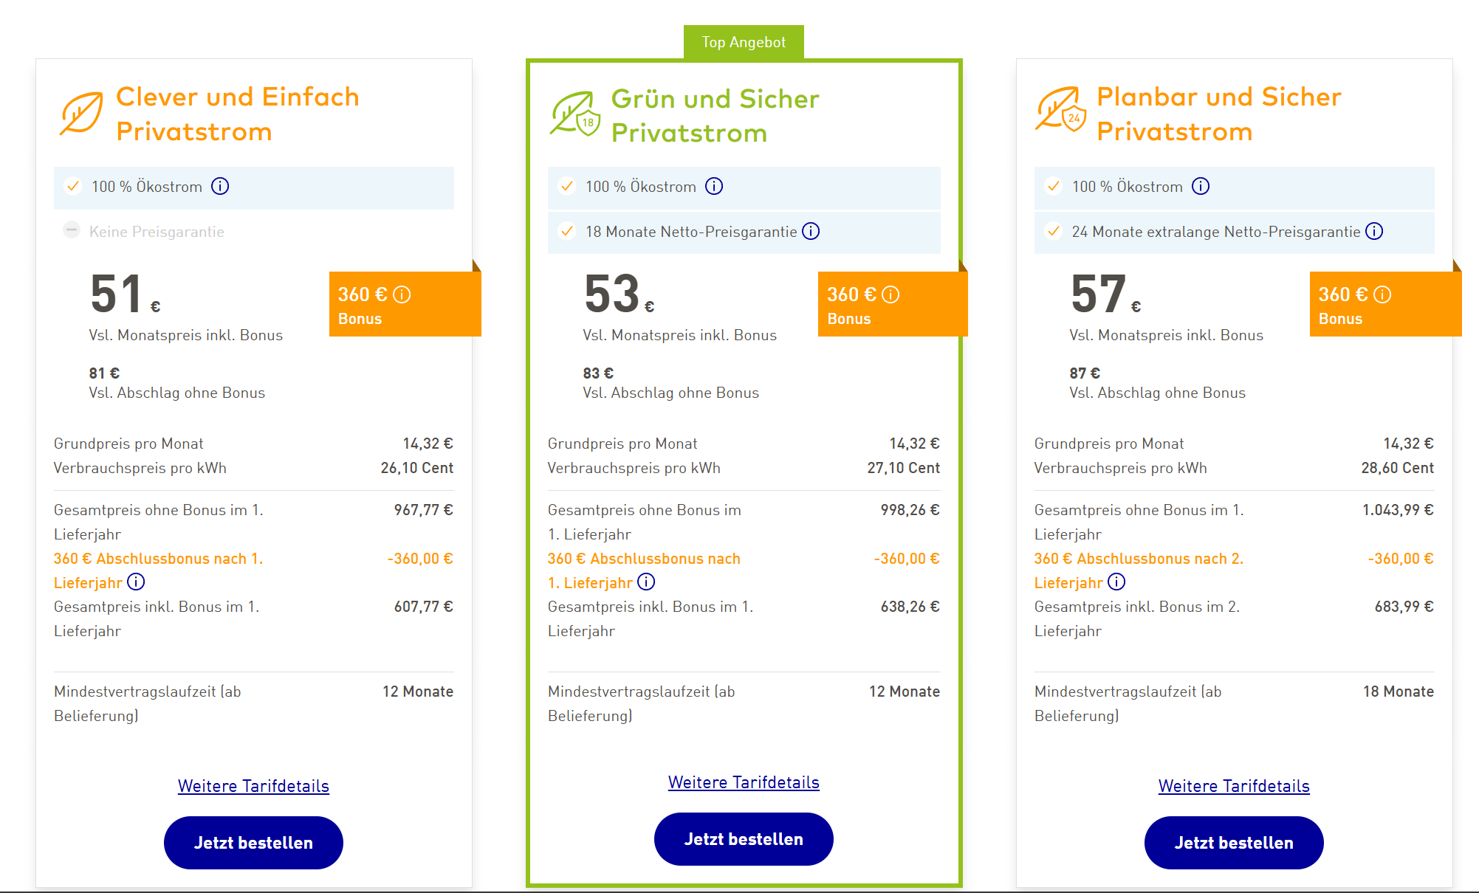
Task: Click info icon beside 24 Monate extralange Netto-Preisgarantie
Action: pyautogui.click(x=1374, y=232)
